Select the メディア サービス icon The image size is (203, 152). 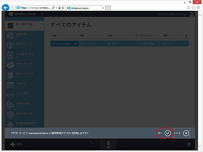10,114
